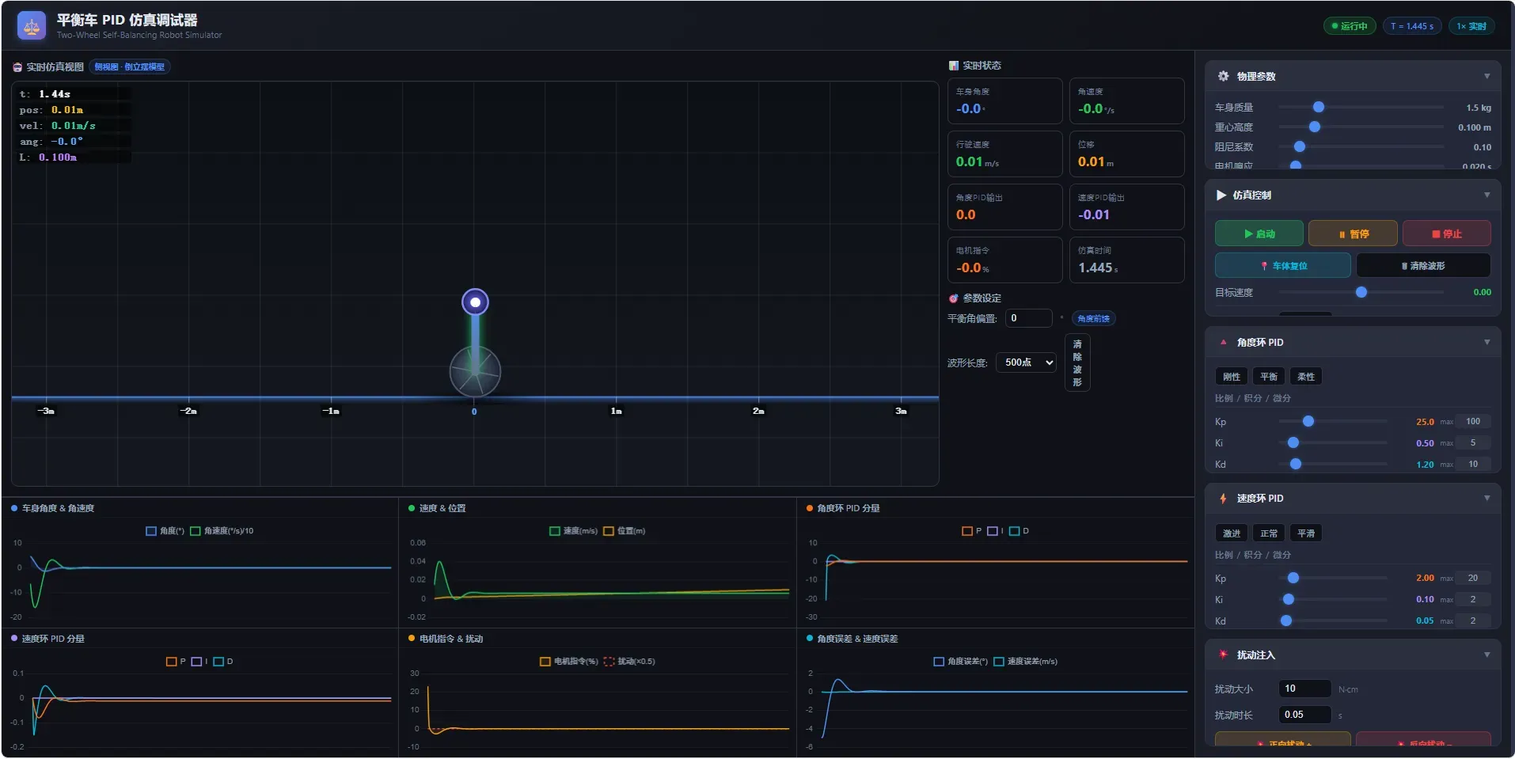Toggle the 位置(m) legend box in 速度 chart
The height and width of the screenshot is (759, 1515).
[609, 531]
